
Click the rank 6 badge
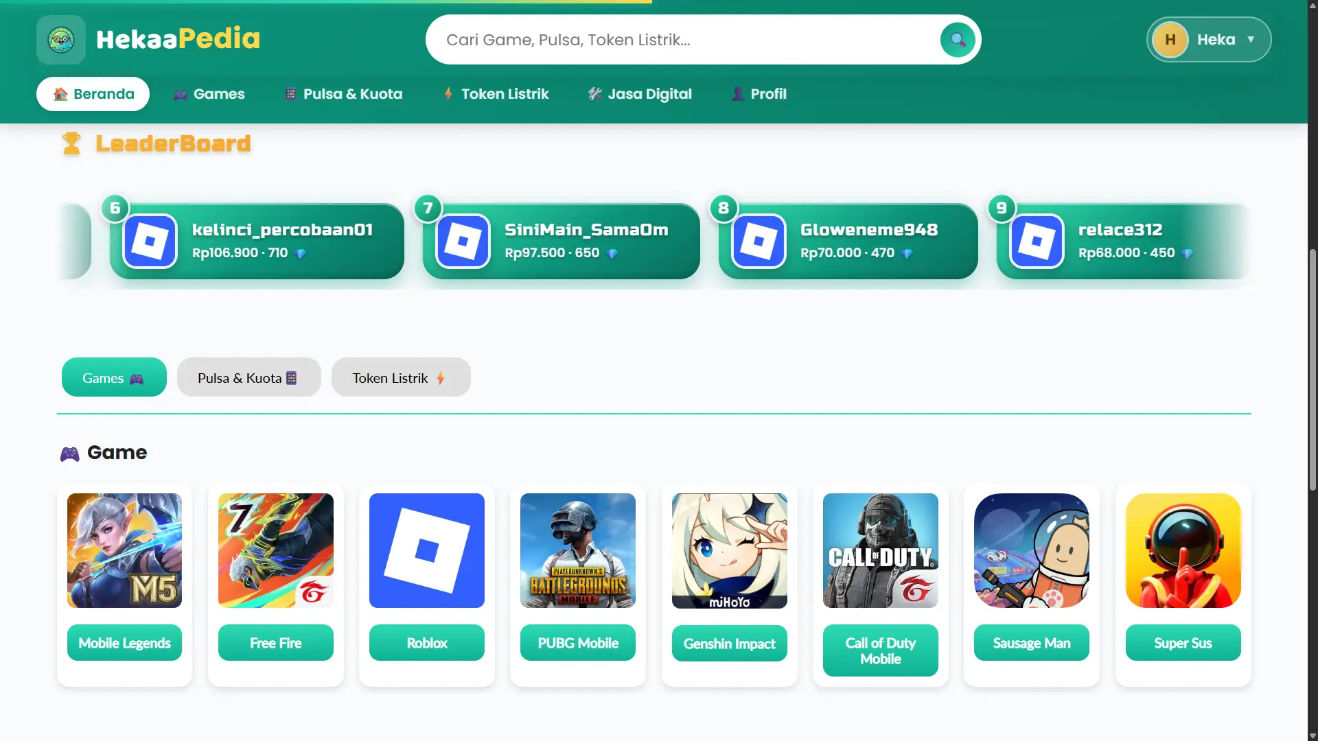(115, 208)
